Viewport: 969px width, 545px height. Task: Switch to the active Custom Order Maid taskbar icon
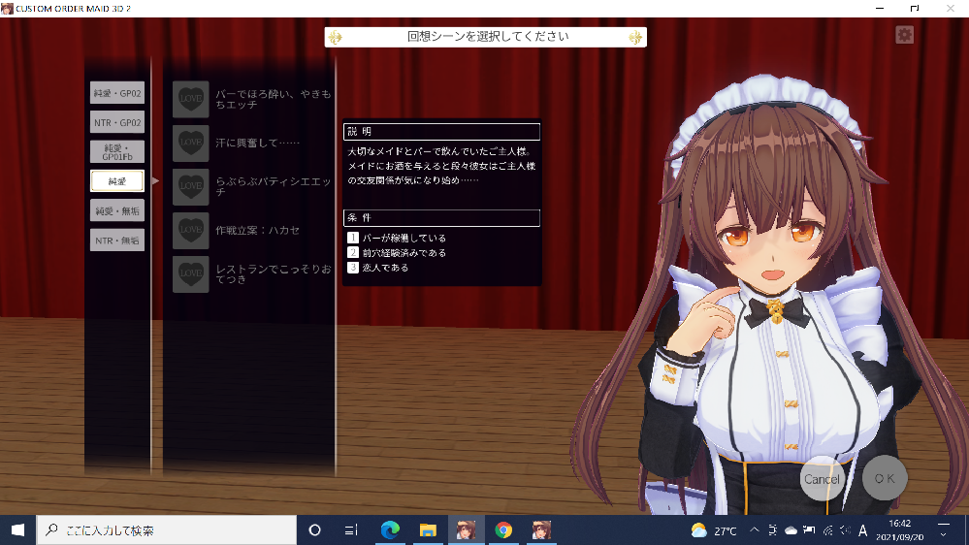coord(466,530)
